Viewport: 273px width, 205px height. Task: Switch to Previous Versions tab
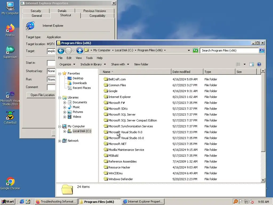pyautogui.click(x=95, y=11)
